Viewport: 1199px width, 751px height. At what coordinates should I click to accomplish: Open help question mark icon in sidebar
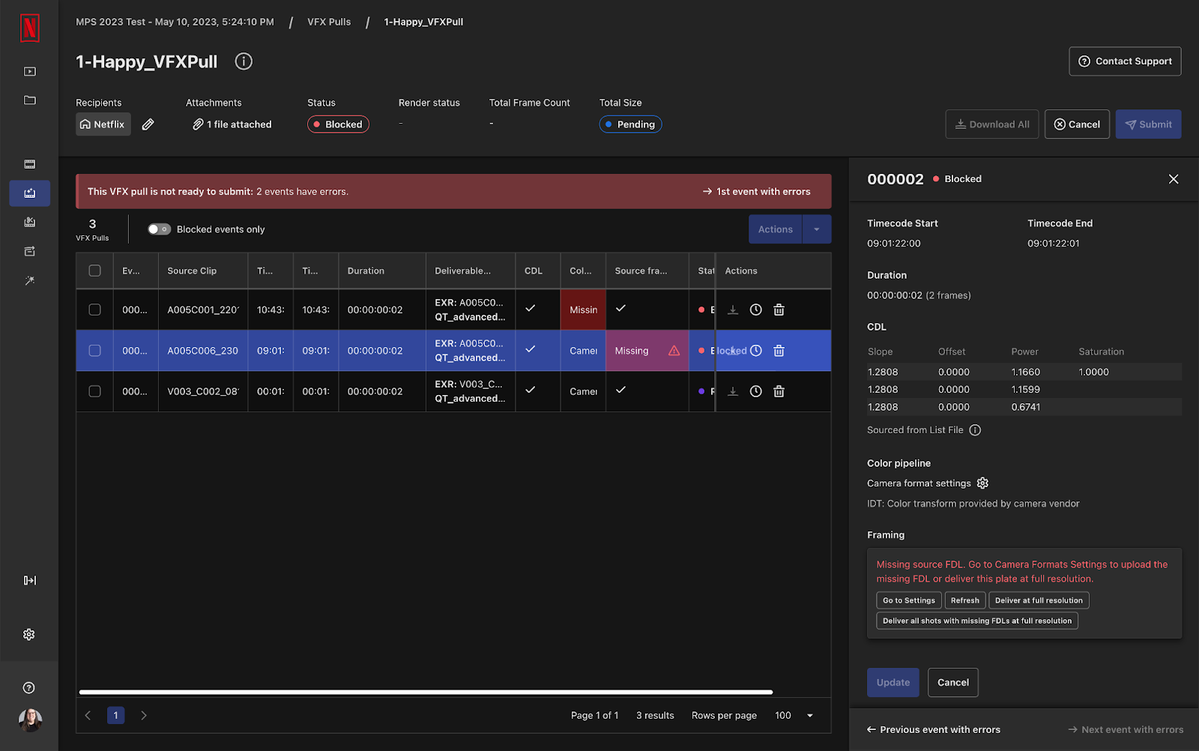point(29,688)
